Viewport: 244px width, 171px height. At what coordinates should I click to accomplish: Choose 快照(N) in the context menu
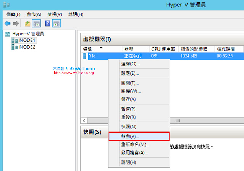pos(139,127)
